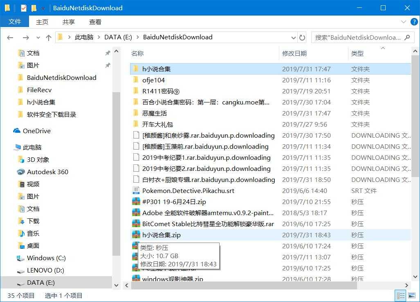This screenshot has width=420, height=302.
Task: Click the Properties checkmark icon in title bar
Action: point(24,8)
